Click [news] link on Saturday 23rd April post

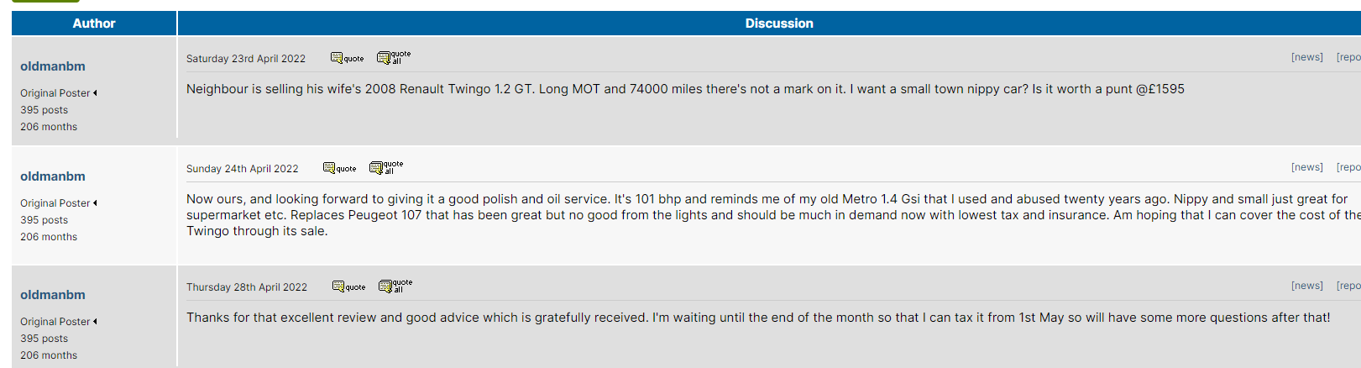tap(1306, 57)
